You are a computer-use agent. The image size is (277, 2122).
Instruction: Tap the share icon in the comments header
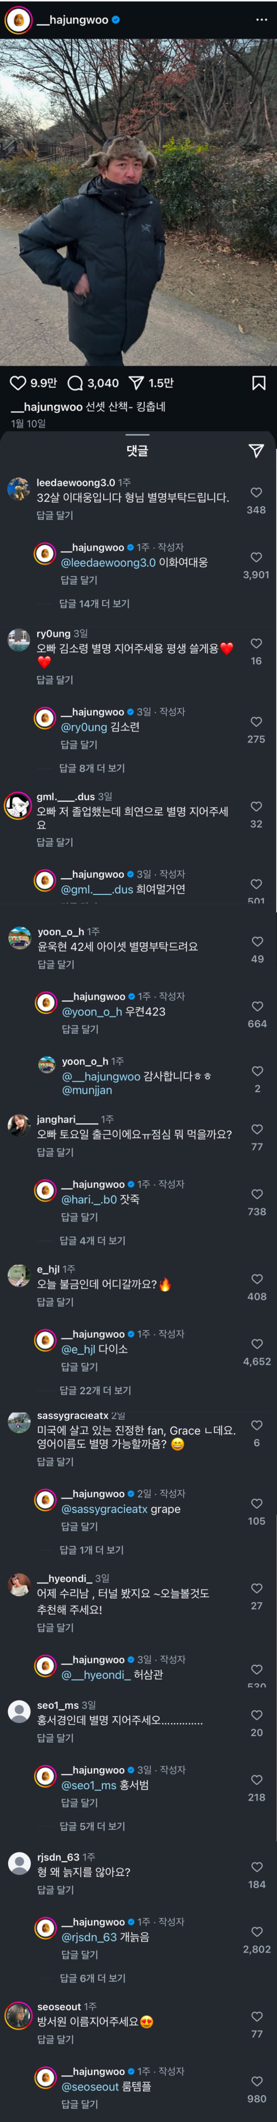(256, 450)
